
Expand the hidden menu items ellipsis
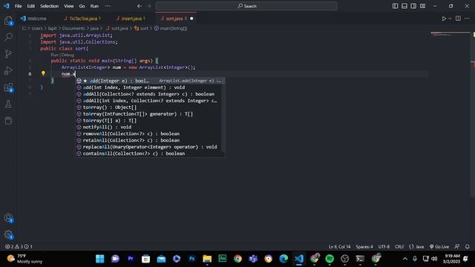tap(108, 6)
